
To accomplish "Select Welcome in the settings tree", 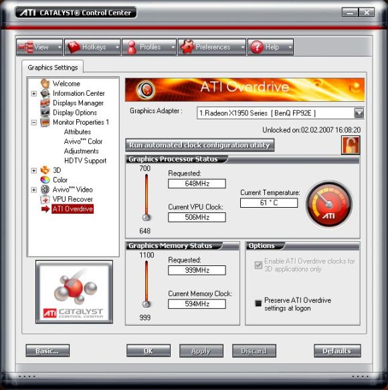I will [66, 84].
